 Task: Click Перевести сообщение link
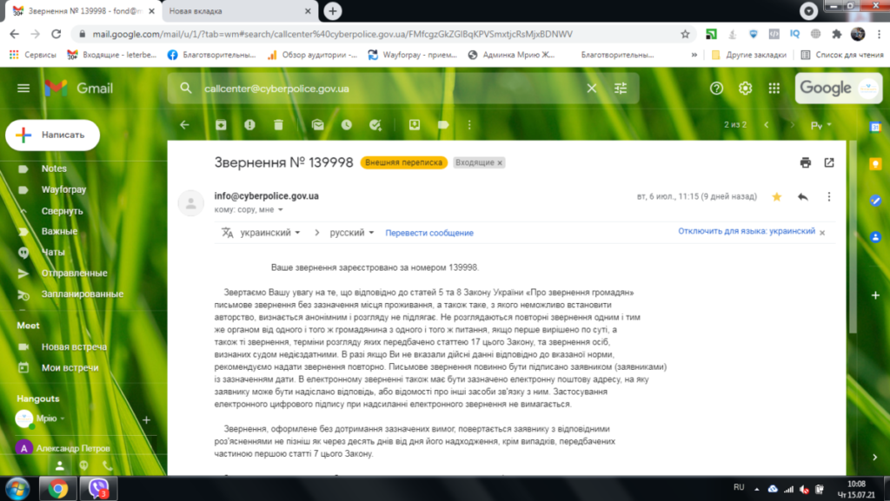pyautogui.click(x=429, y=233)
